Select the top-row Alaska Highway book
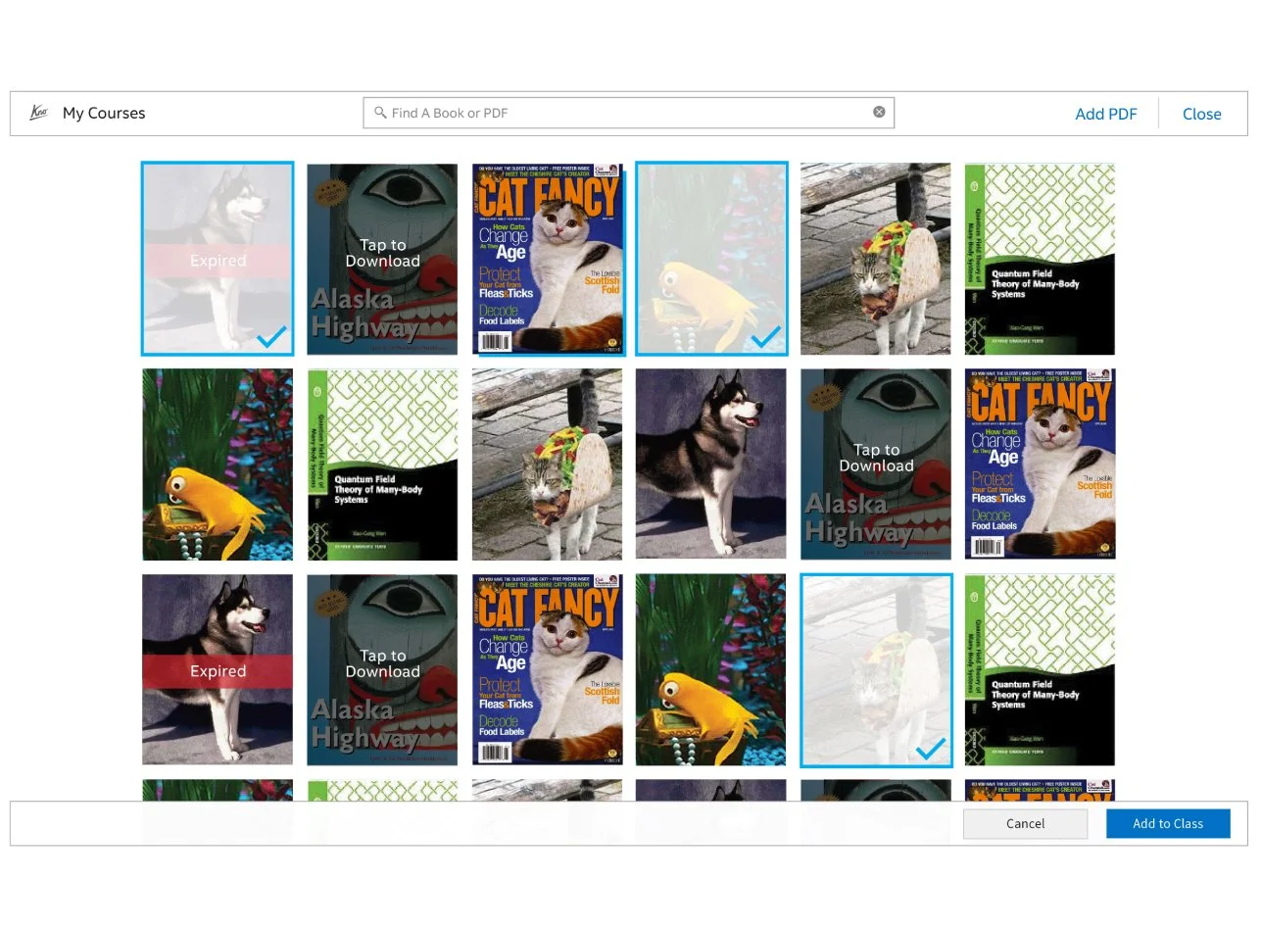The image size is (1262, 929). point(382,259)
